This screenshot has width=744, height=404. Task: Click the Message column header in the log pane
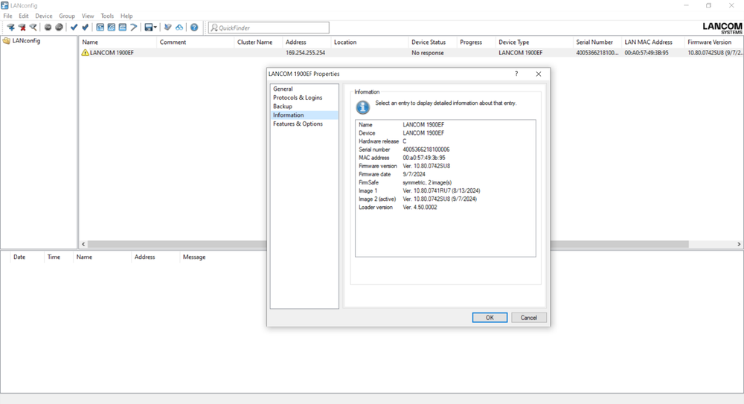pyautogui.click(x=194, y=257)
